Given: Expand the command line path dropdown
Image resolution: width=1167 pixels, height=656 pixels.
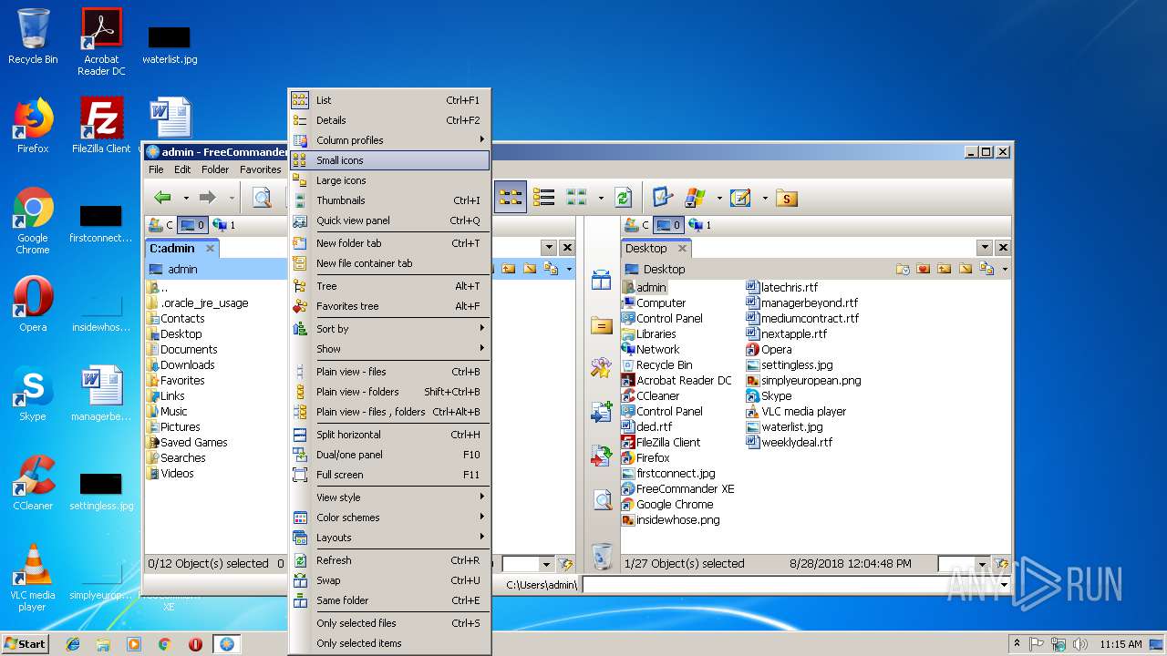Looking at the screenshot, I should [1004, 584].
